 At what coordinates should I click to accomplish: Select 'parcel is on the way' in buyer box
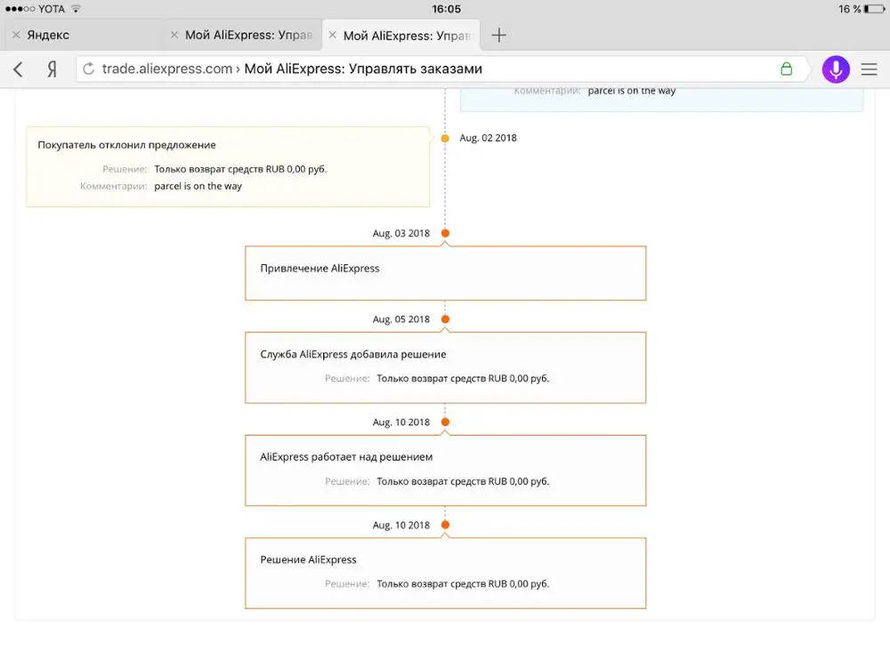[198, 186]
